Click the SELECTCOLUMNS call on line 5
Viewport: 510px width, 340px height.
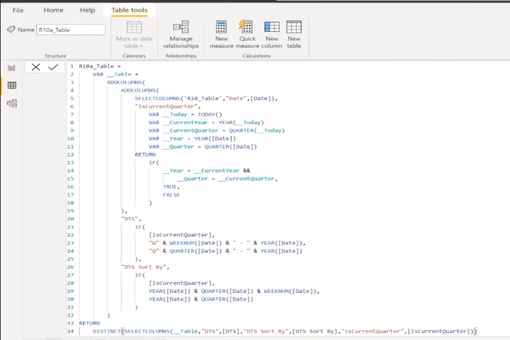pyautogui.click(x=206, y=99)
